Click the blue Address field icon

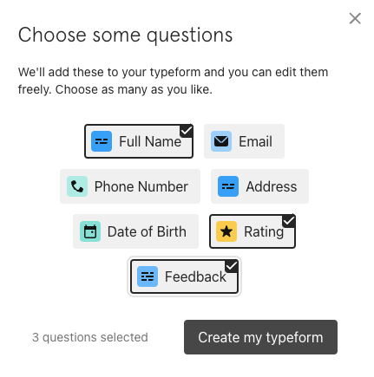click(228, 186)
